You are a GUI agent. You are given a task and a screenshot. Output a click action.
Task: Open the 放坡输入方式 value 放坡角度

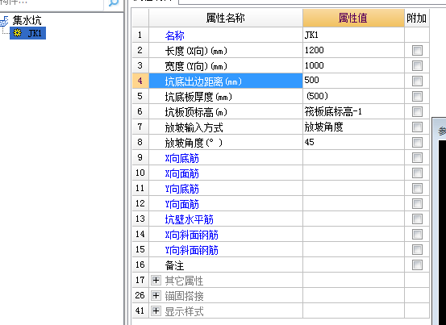click(x=353, y=127)
